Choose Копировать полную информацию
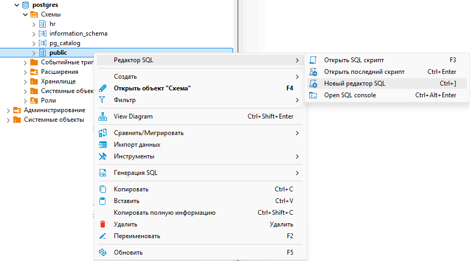Viewport: 470px width, 261px height. point(200,213)
